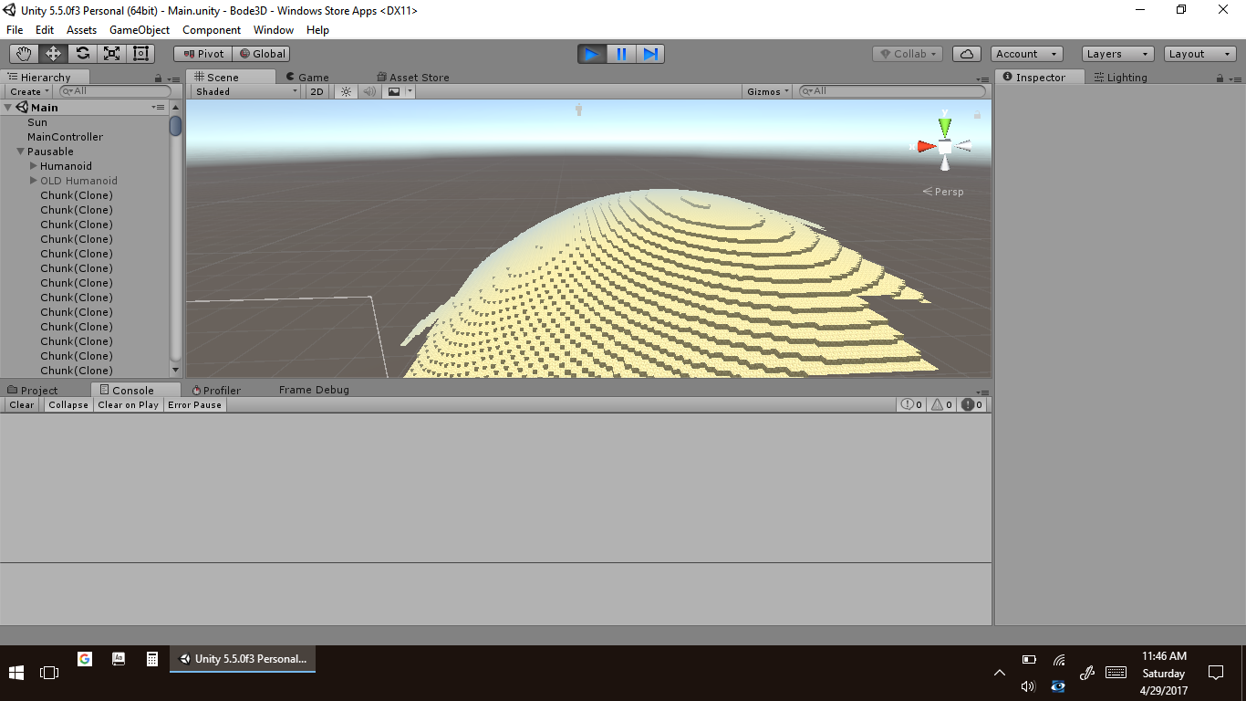1246x701 pixels.
Task: Open the Shaded draw mode dropdown
Action: 245,91
